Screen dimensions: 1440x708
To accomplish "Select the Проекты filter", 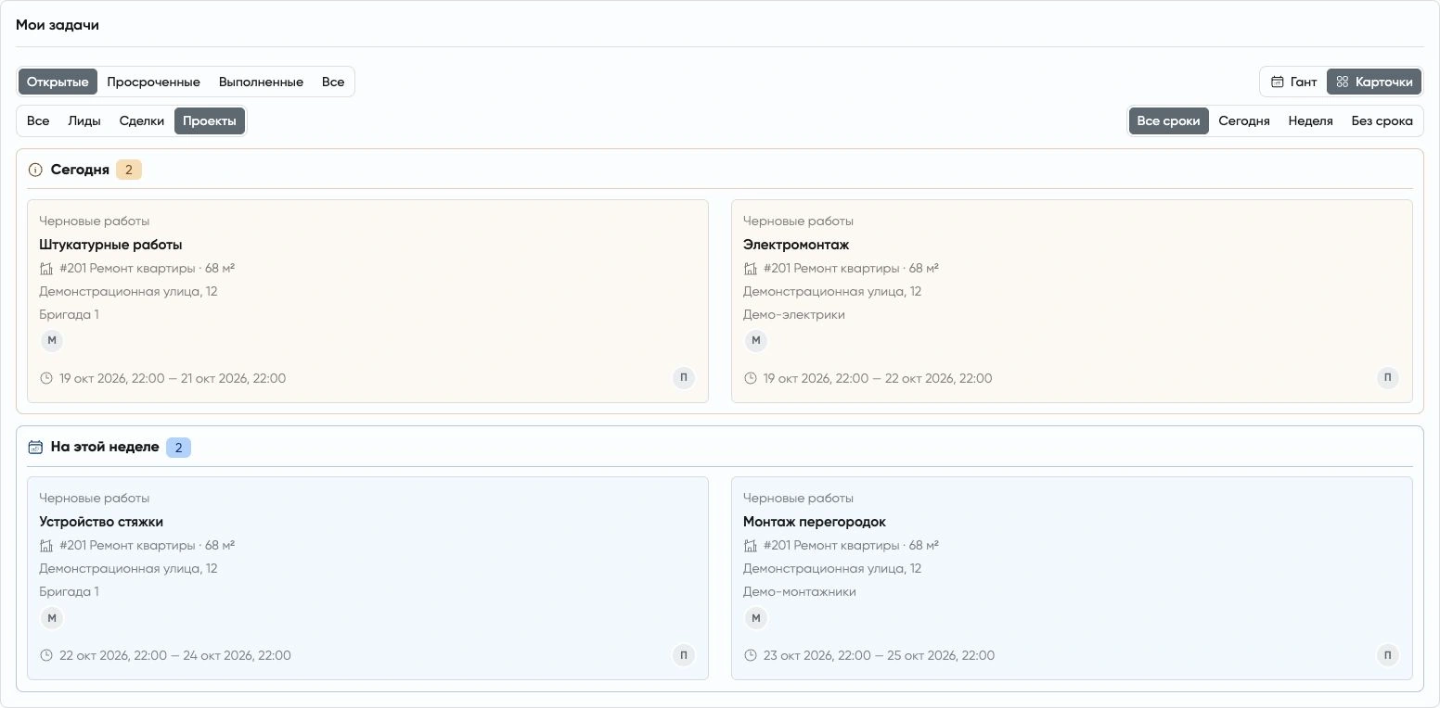I will click(x=210, y=120).
